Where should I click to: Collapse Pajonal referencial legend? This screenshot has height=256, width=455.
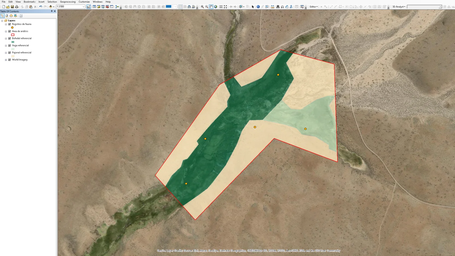pyautogui.click(x=6, y=53)
